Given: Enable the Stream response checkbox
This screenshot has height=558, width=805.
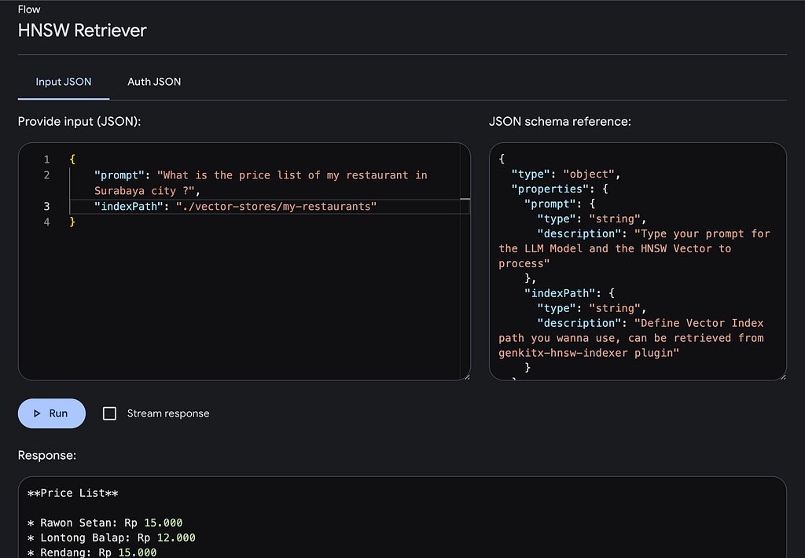Looking at the screenshot, I should point(110,413).
